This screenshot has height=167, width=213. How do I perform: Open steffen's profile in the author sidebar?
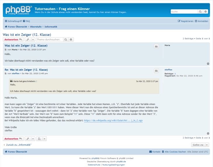pos(168,70)
